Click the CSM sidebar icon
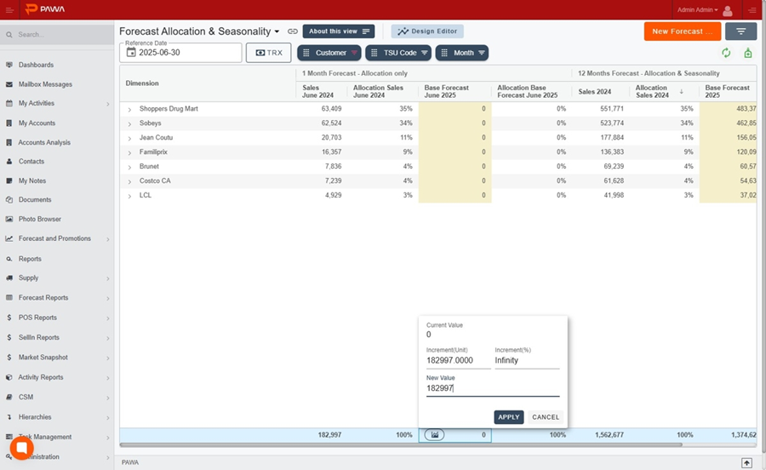Image resolution: width=766 pixels, height=470 pixels. (x=9, y=398)
